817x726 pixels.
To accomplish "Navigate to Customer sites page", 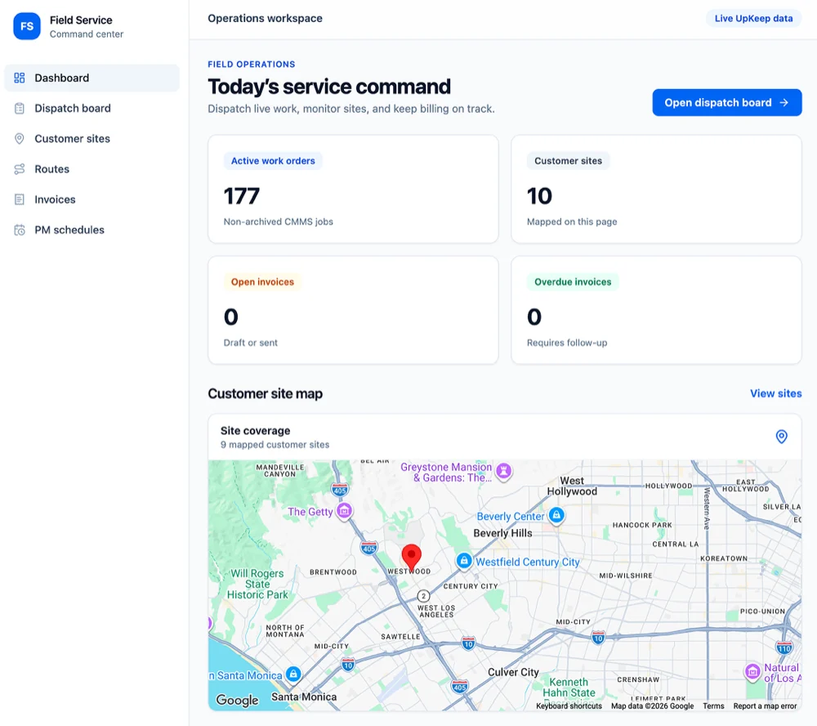I will [x=92, y=139].
